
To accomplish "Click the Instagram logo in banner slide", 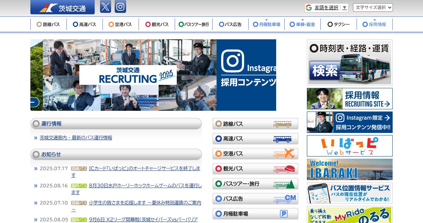I will [x=233, y=61].
